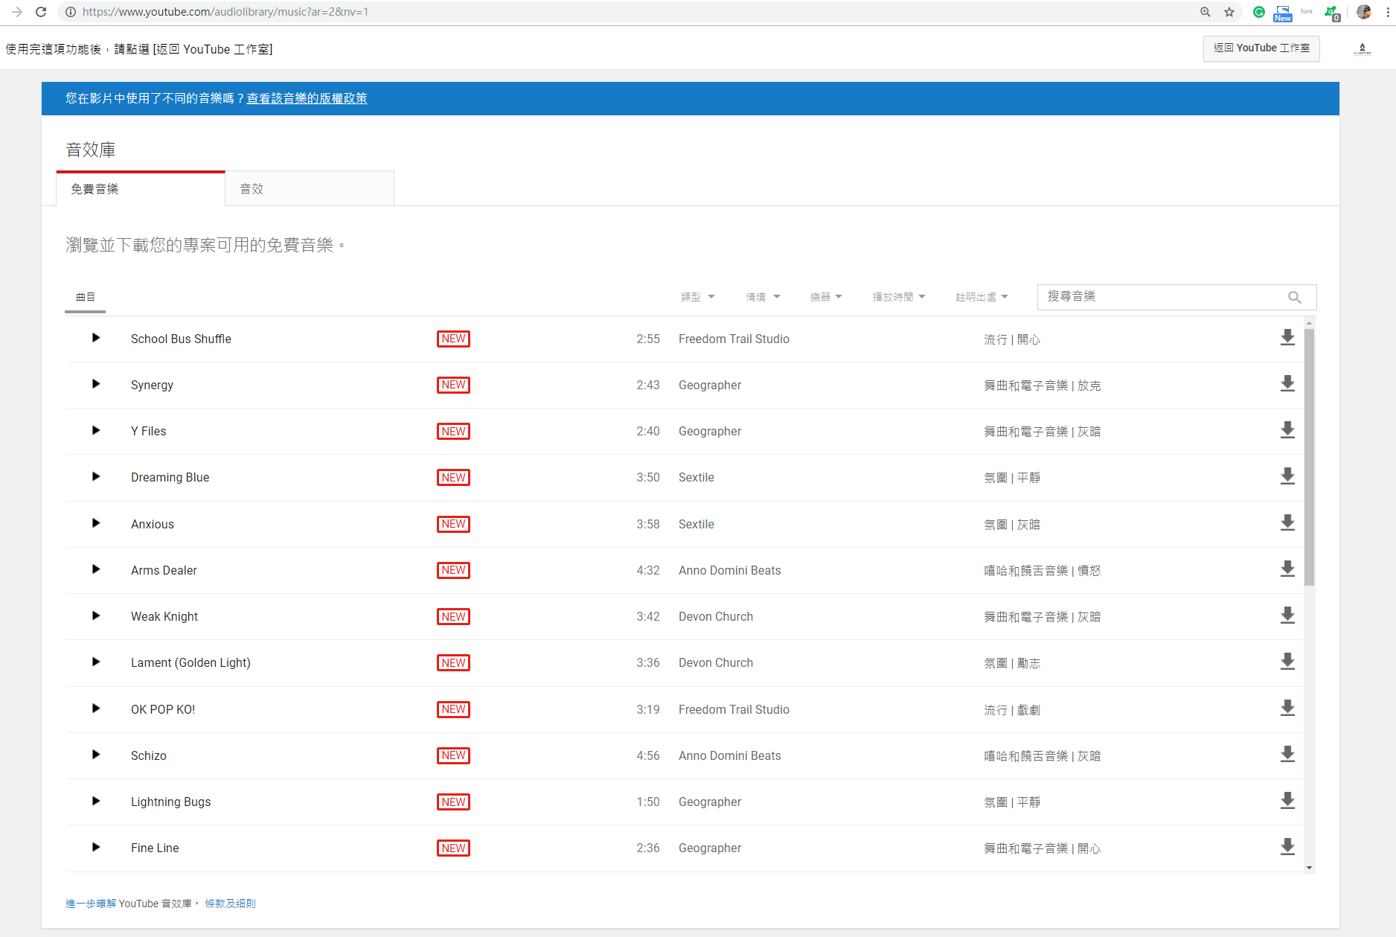Open the 播放時間 duration filter dropdown
The height and width of the screenshot is (937, 1396).
click(x=899, y=297)
